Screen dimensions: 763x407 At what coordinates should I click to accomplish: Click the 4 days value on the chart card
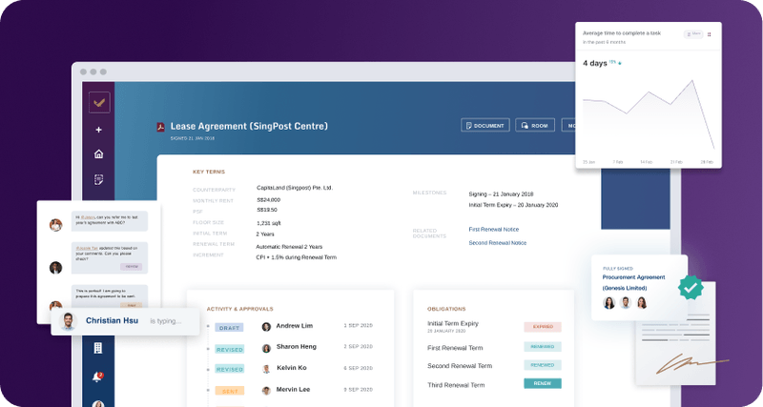pos(594,63)
